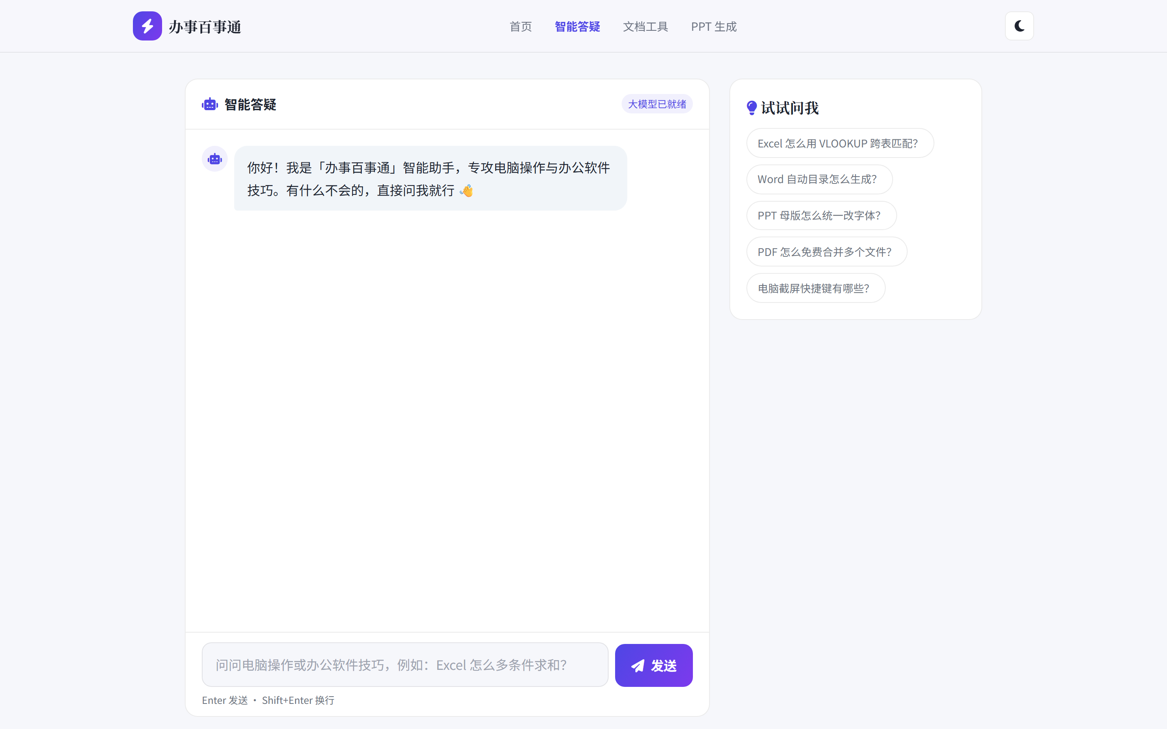The width and height of the screenshot is (1167, 729).
Task: Click the 大模型已就绪 status badge
Action: pyautogui.click(x=657, y=104)
